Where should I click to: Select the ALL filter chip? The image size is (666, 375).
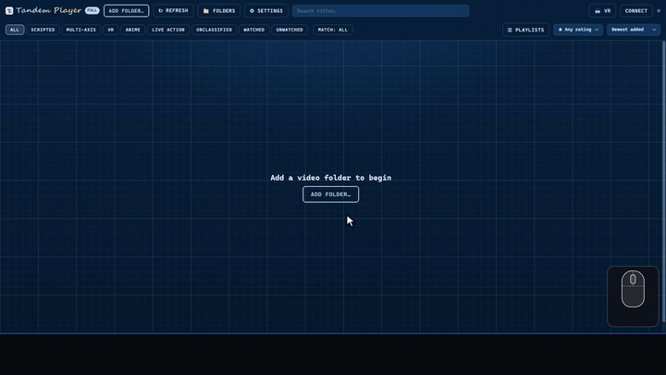(x=15, y=30)
